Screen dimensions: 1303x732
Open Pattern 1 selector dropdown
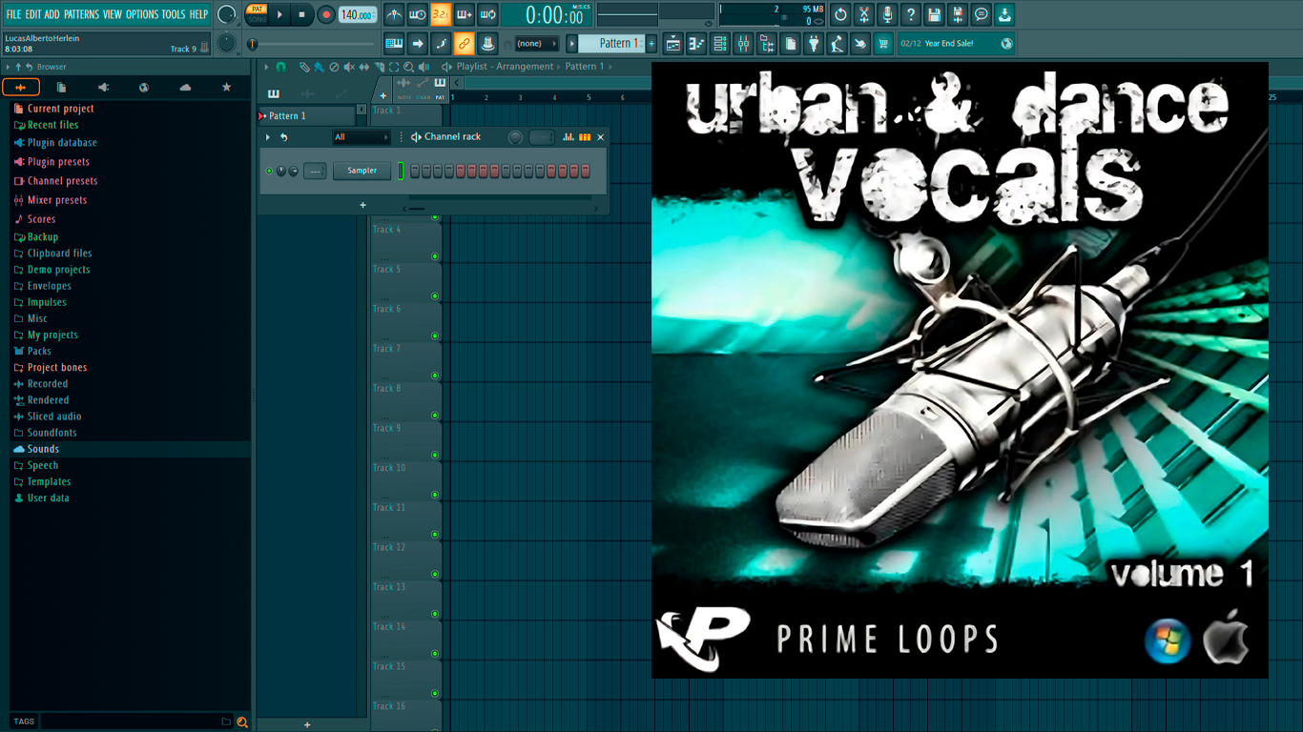613,43
